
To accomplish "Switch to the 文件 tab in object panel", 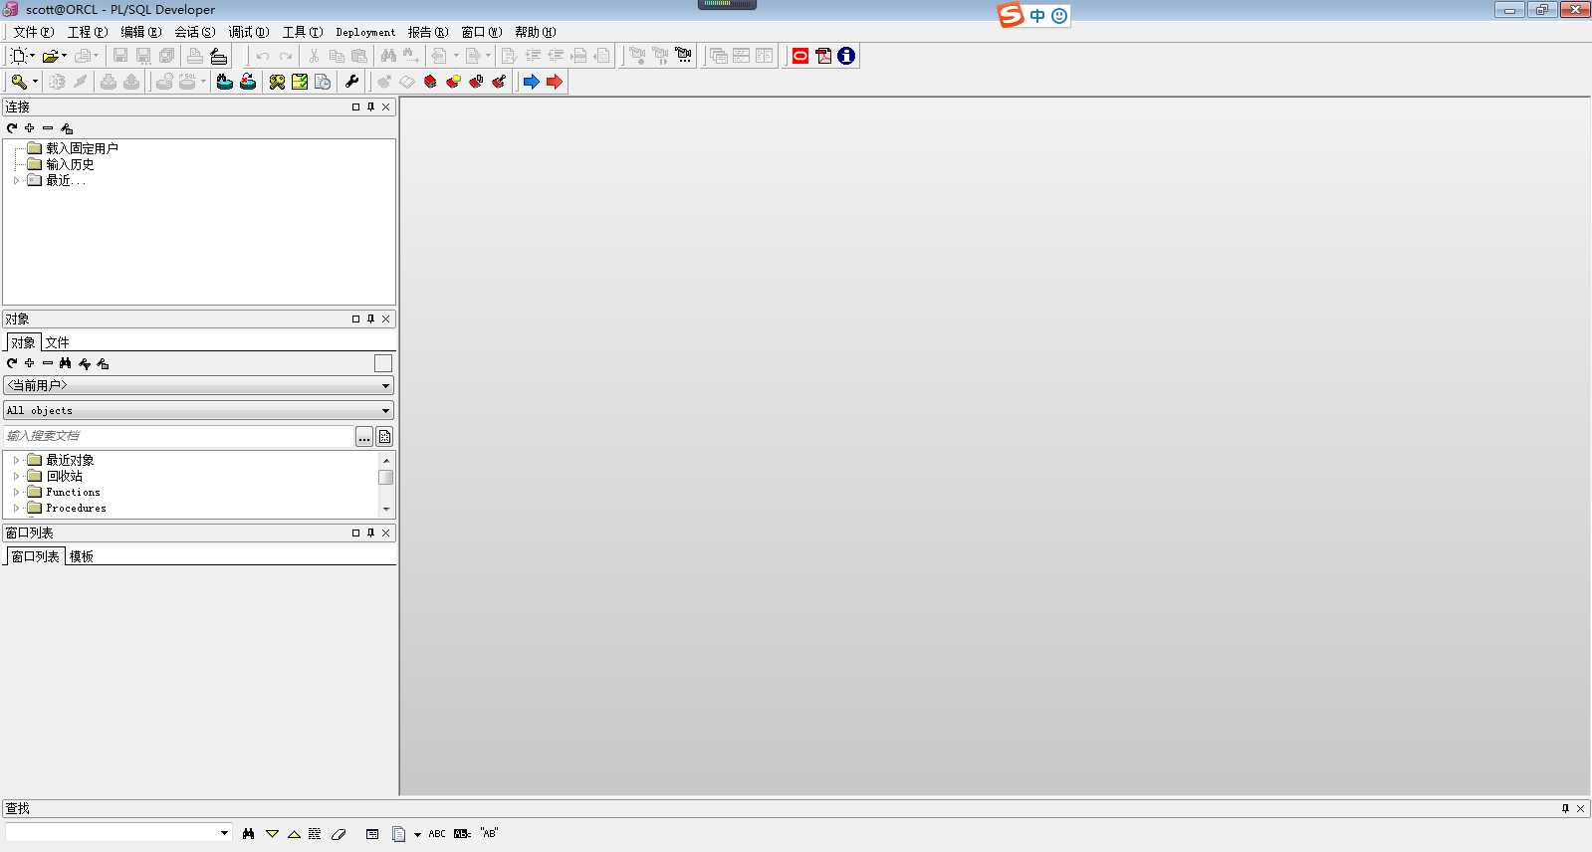I will click(57, 342).
